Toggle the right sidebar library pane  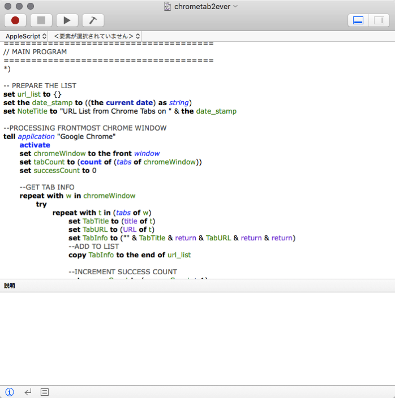379,20
